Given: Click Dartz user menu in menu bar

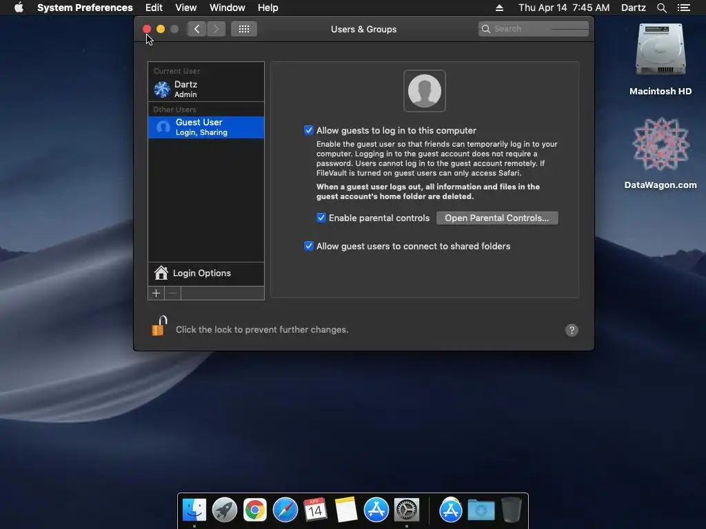Looking at the screenshot, I should 633,8.
